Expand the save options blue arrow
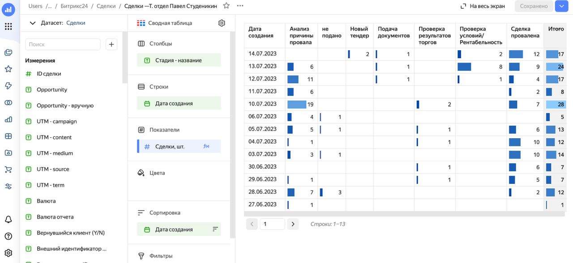Screen dimensions: 573x263 point(561,6)
